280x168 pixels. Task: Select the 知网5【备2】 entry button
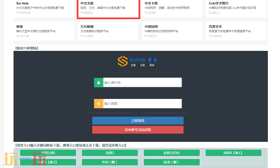pyautogui.click(x=48, y=162)
